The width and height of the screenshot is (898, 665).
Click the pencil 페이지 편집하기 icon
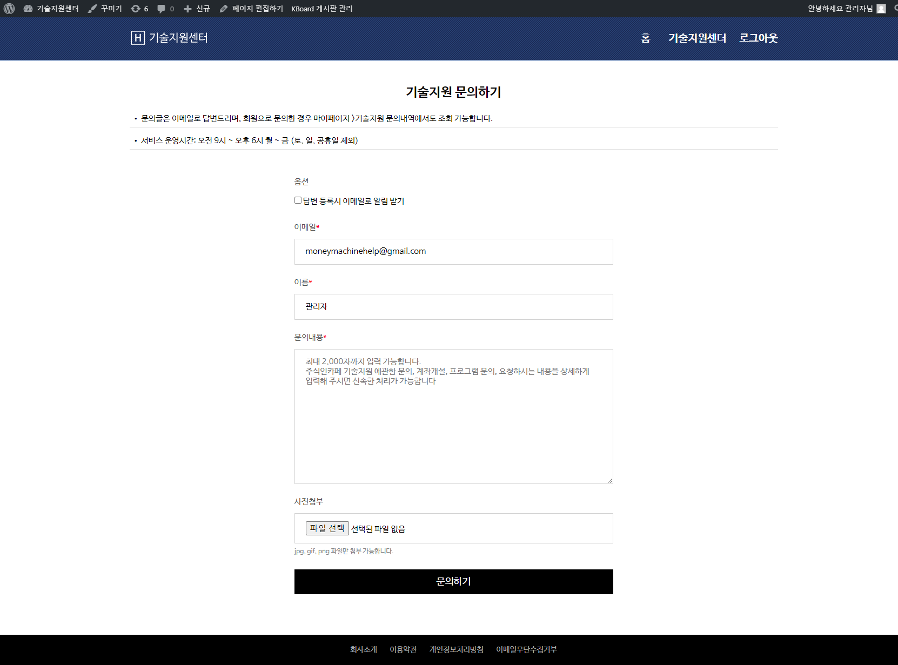tap(224, 9)
